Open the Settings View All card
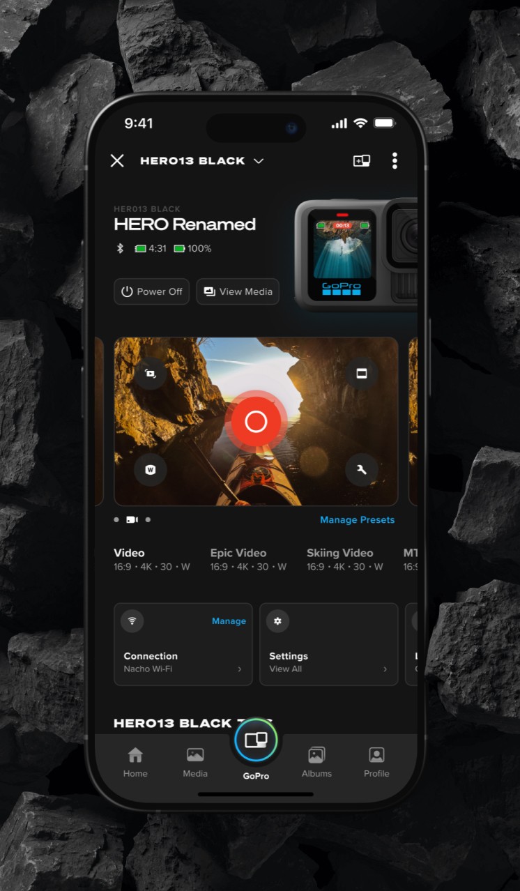The image size is (520, 891). 329,644
